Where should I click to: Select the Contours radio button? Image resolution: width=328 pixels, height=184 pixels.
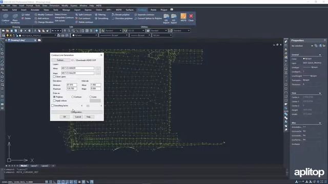[73, 97]
